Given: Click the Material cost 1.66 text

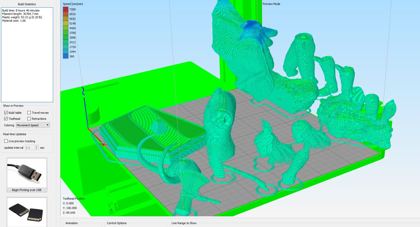Looking at the screenshot, I should point(14,21).
